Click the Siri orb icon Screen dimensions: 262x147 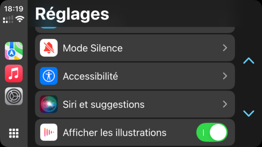49,104
